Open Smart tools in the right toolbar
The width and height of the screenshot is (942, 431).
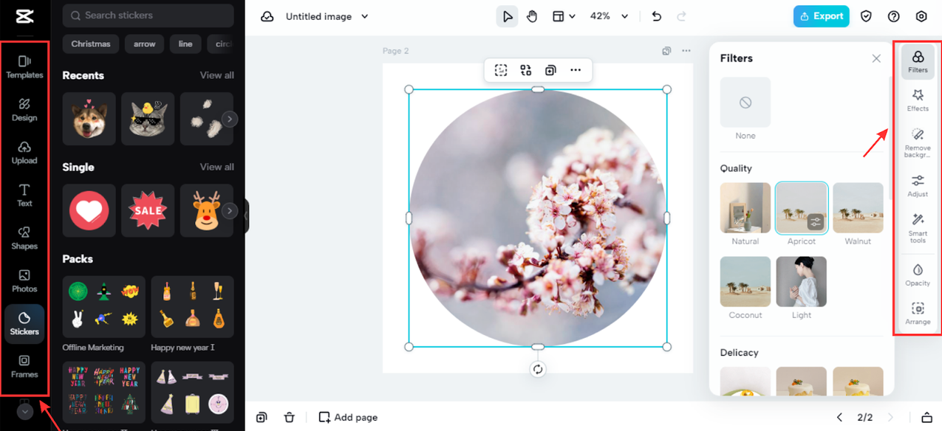[x=918, y=227]
